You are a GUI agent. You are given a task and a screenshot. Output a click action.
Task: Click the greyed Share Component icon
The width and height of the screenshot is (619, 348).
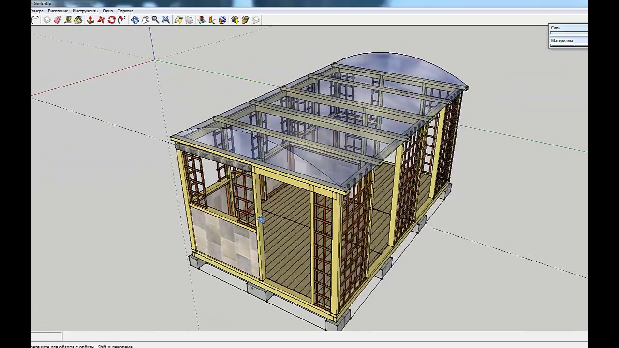click(256, 20)
